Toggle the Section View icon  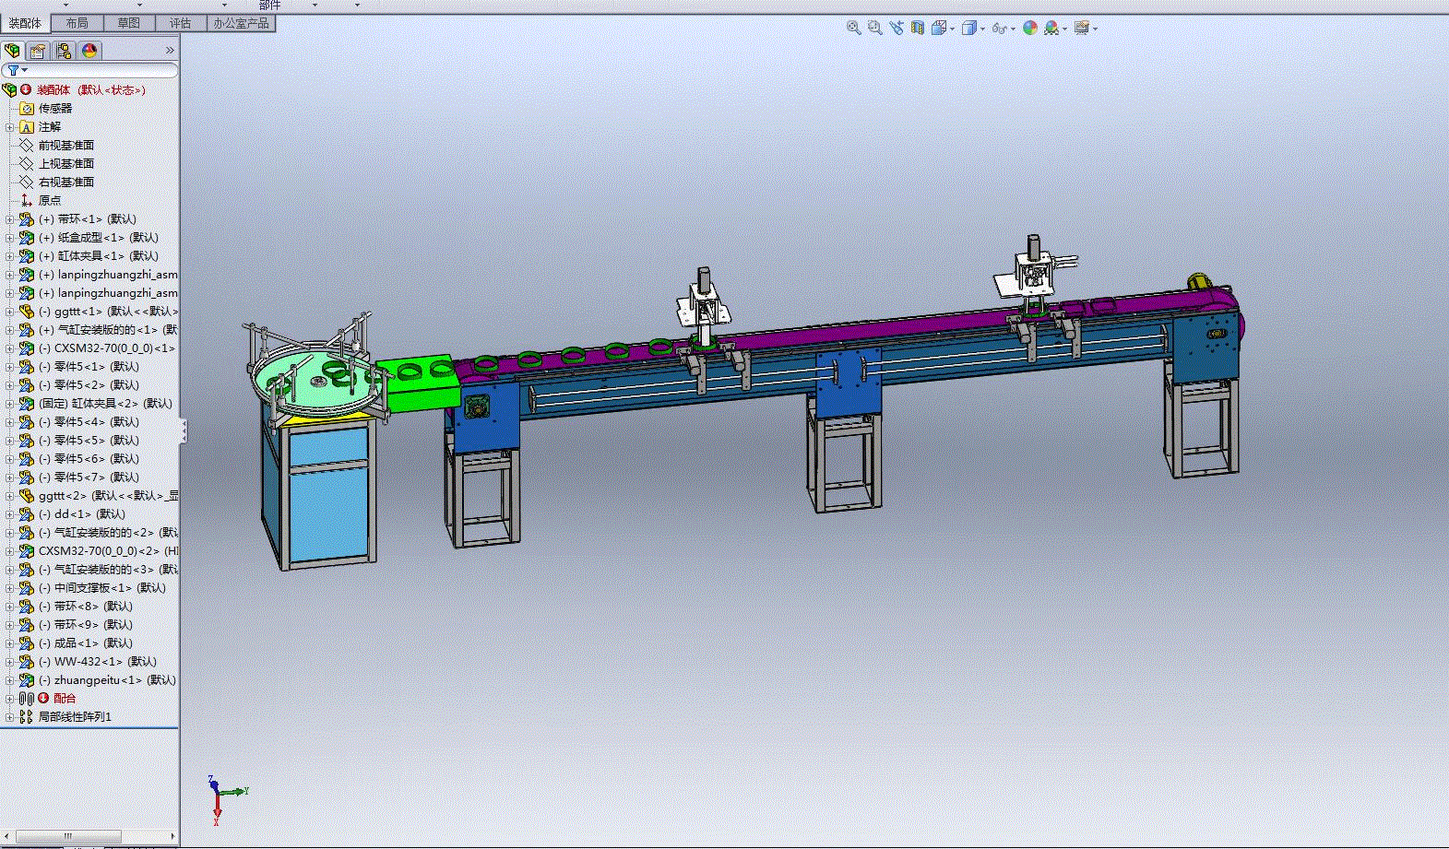coord(918,29)
